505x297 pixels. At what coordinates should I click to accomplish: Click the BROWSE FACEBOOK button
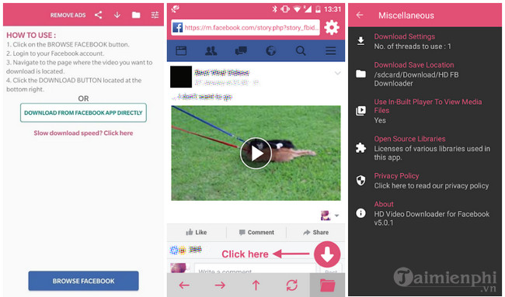point(83,281)
